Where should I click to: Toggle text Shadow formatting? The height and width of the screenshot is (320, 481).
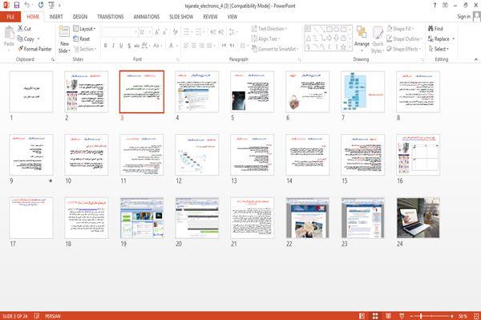point(129,46)
